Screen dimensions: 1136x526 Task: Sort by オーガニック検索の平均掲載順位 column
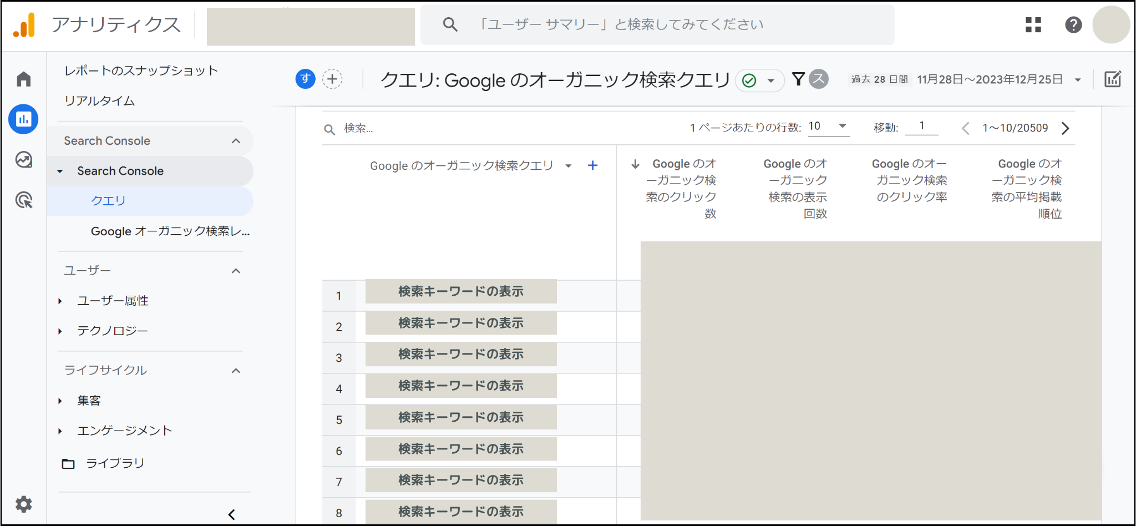1027,189
